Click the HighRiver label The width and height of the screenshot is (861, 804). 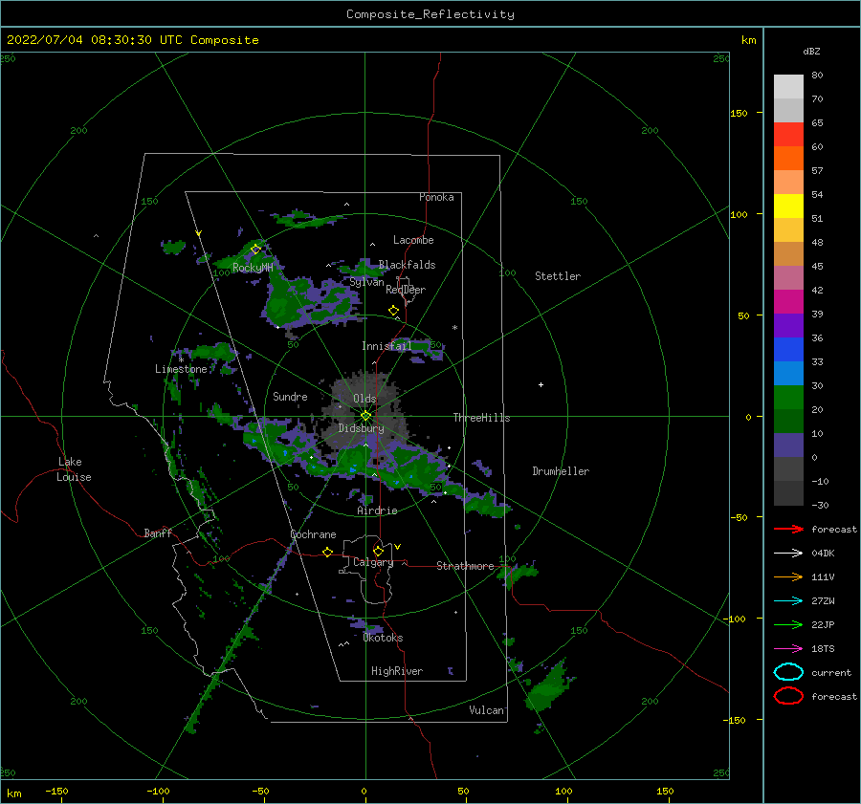pos(397,671)
